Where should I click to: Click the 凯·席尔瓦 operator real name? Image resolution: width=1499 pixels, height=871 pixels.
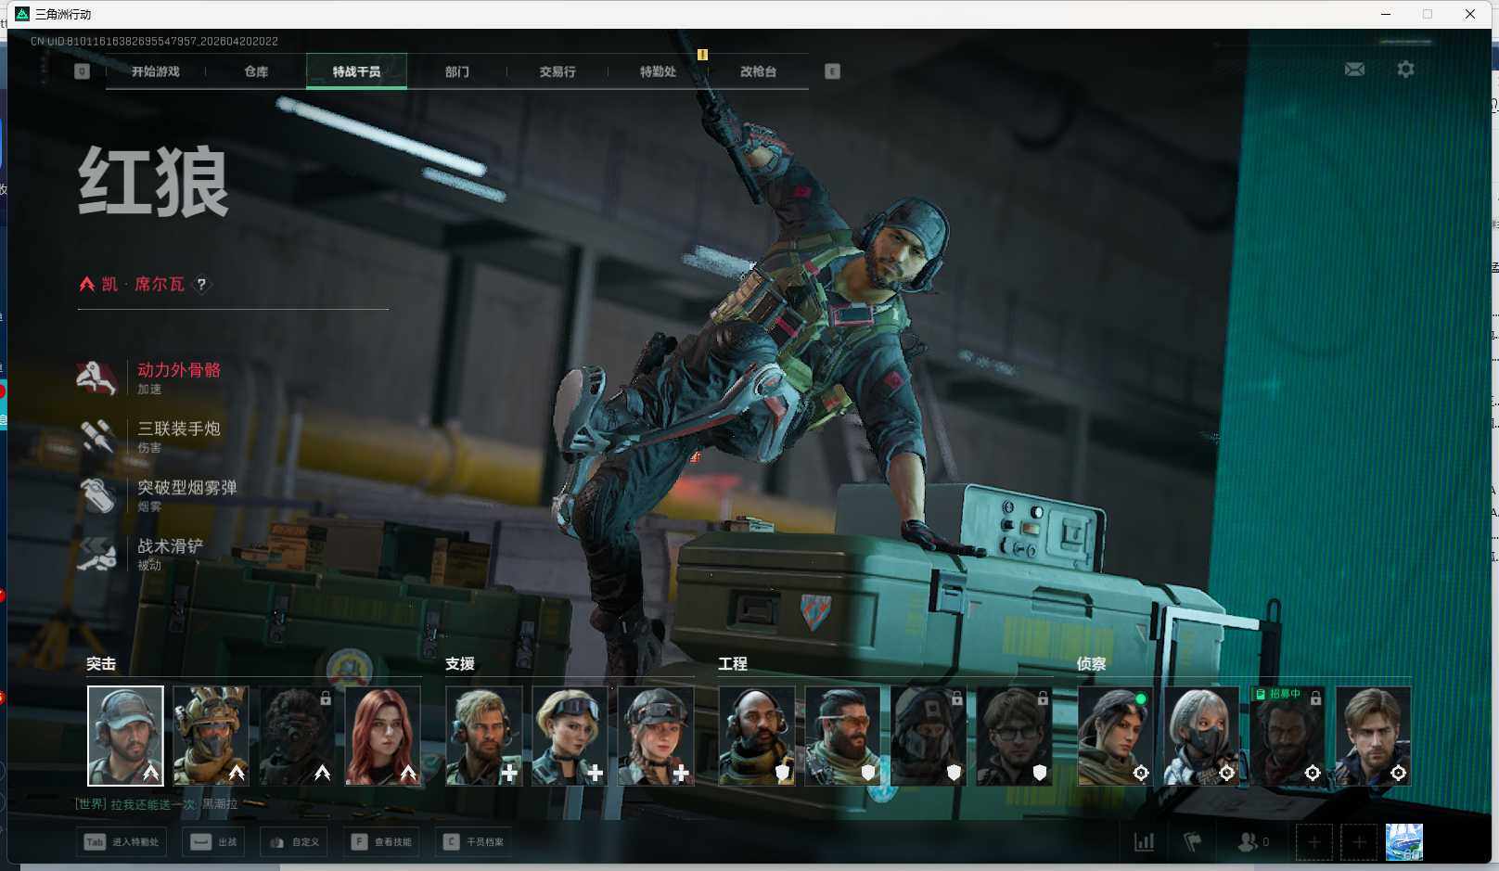click(143, 284)
